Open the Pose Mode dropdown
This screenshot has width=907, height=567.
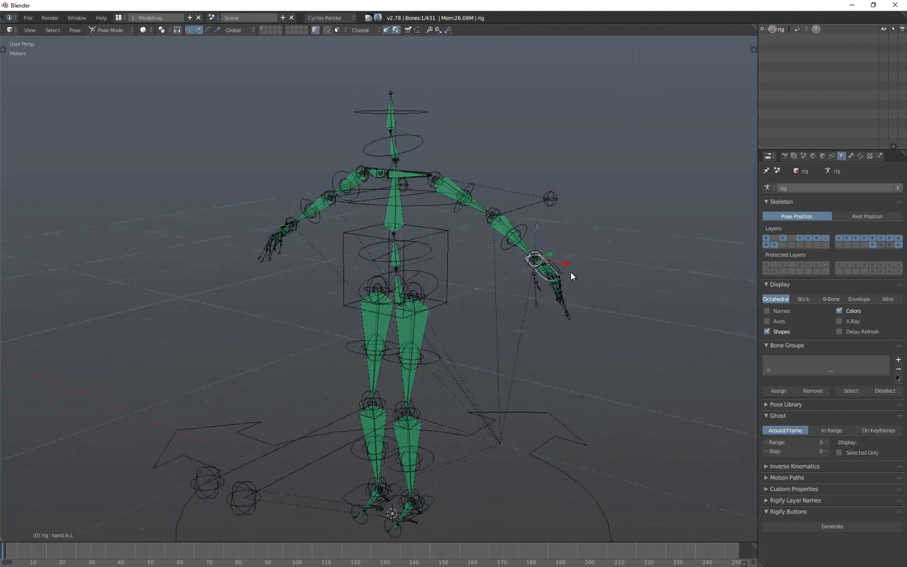(x=110, y=30)
